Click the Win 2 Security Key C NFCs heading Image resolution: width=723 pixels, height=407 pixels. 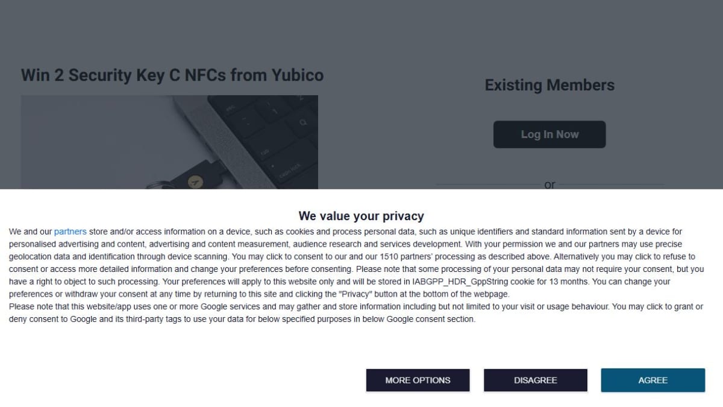pyautogui.click(x=172, y=75)
